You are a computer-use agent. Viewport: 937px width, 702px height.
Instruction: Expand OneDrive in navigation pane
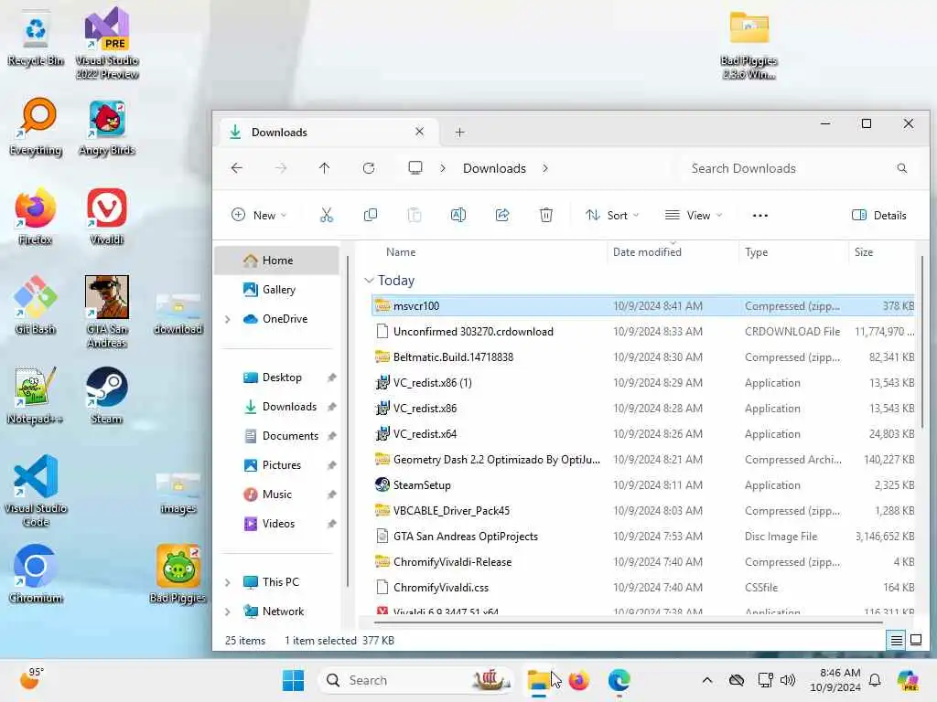pos(227,319)
